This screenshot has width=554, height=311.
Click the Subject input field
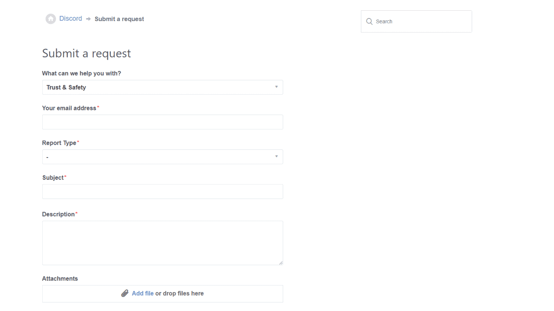pyautogui.click(x=162, y=191)
